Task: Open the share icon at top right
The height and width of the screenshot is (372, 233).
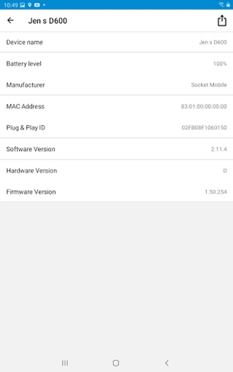Action: pyautogui.click(x=222, y=20)
